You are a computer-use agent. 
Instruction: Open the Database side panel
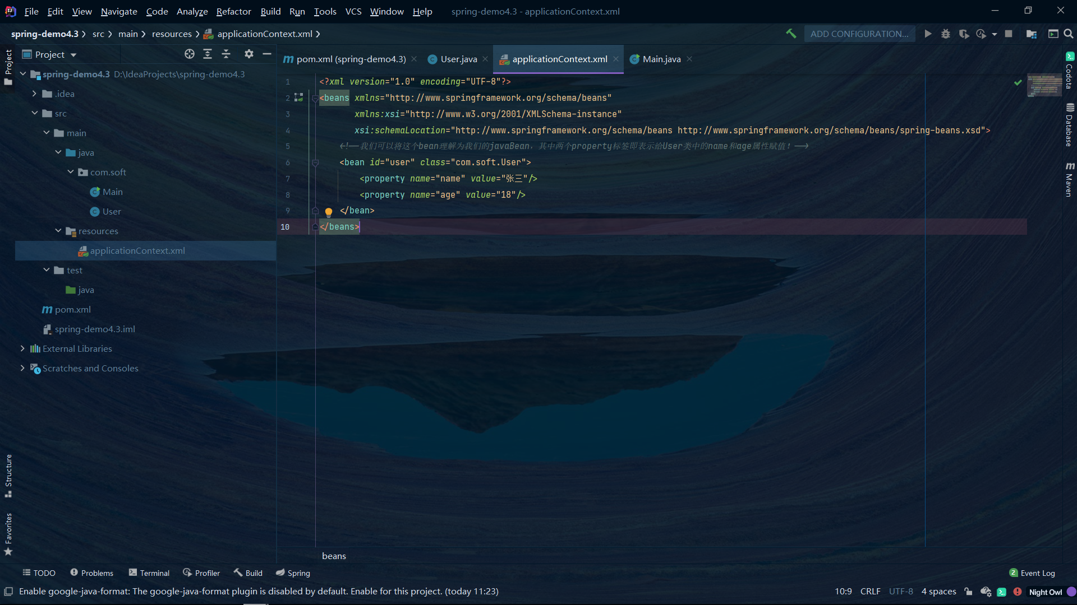click(1070, 125)
